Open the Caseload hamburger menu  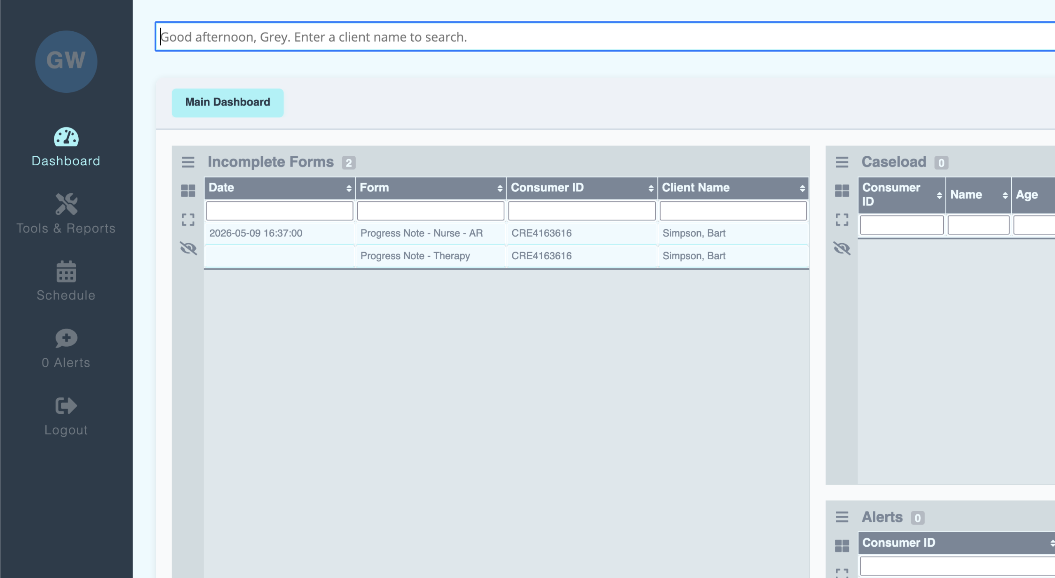tap(842, 162)
